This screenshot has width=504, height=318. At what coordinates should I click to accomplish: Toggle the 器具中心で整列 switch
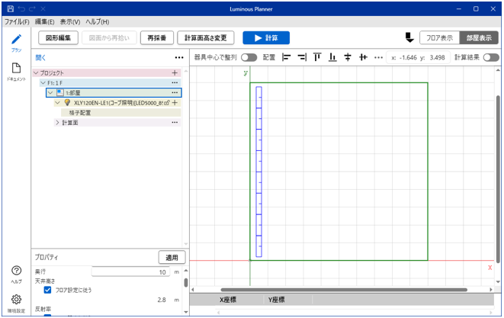point(249,57)
